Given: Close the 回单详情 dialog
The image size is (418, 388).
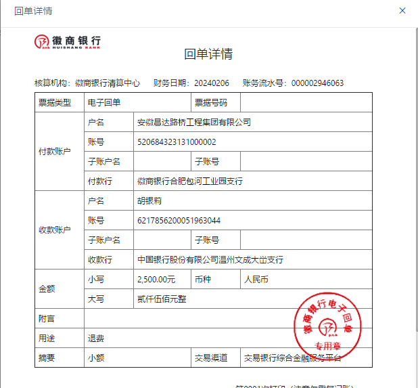Looking at the screenshot, I should [402, 11].
